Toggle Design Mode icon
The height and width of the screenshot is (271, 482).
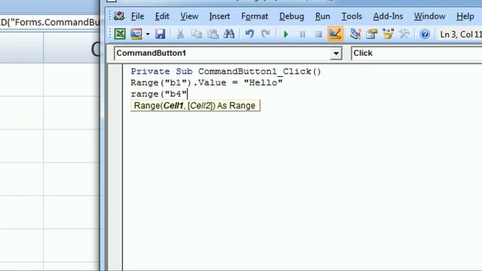[335, 34]
